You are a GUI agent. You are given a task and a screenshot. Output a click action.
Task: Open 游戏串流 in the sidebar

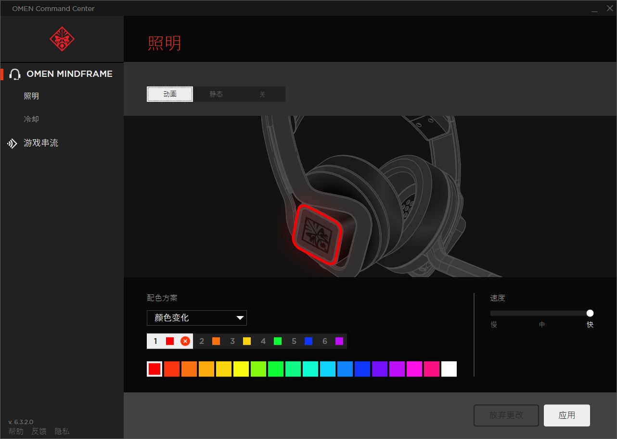pos(41,143)
